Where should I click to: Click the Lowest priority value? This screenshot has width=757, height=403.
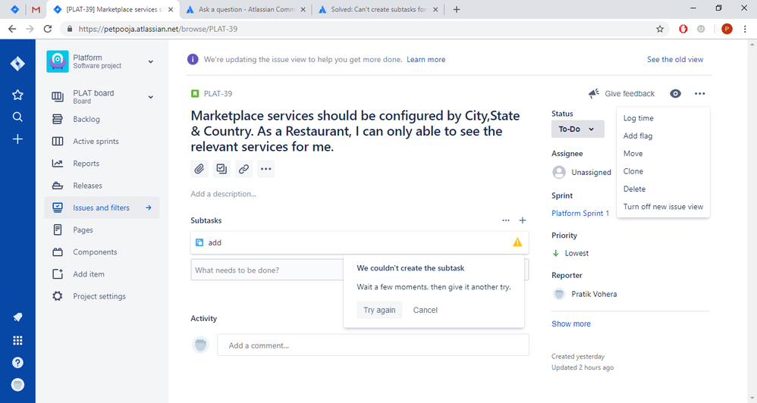tap(570, 253)
